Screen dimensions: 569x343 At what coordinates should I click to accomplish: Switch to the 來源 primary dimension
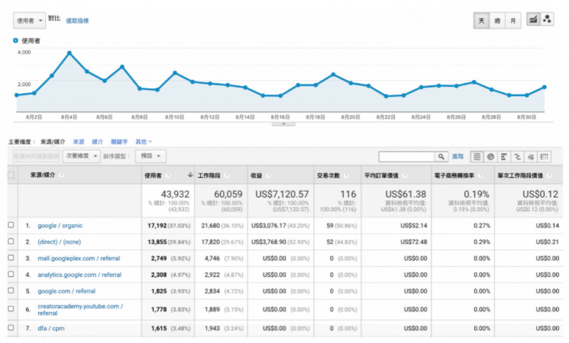[x=79, y=142]
